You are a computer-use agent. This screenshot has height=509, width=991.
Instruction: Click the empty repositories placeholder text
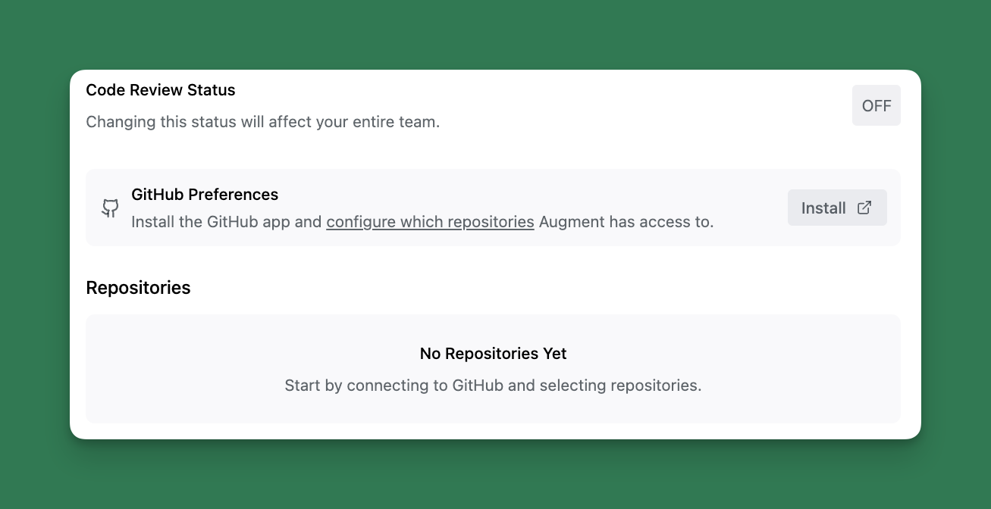tap(493, 386)
